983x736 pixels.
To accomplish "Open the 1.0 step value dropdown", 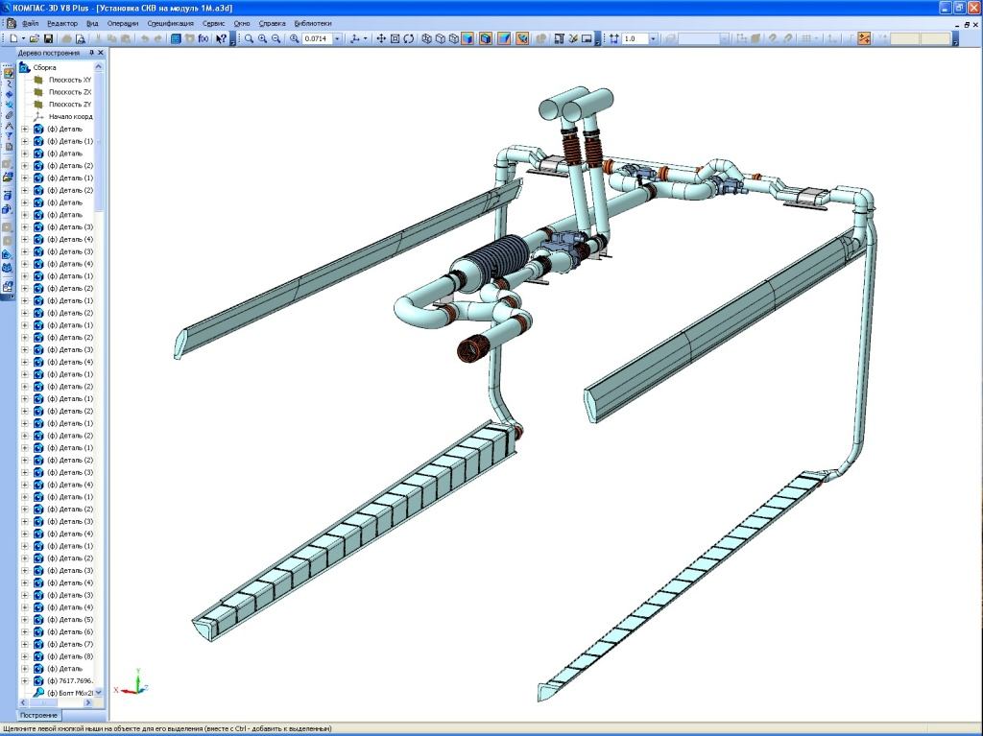I will pyautogui.click(x=654, y=39).
